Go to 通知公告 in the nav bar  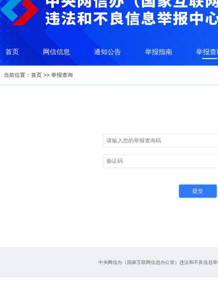[x=107, y=52]
